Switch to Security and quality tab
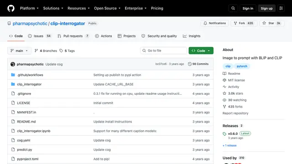 [159, 36]
